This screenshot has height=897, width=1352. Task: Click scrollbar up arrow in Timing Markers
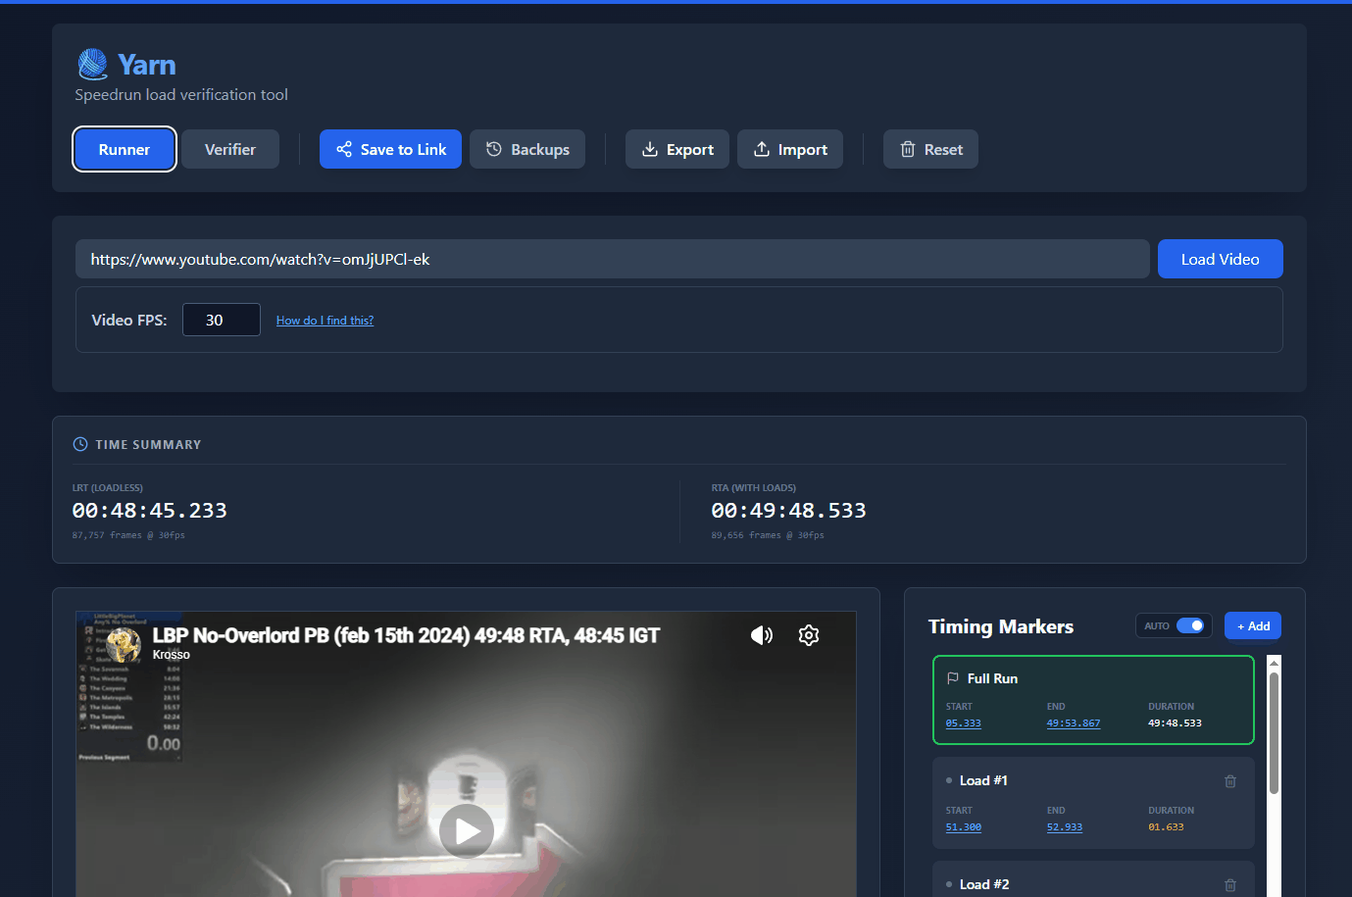(x=1274, y=663)
